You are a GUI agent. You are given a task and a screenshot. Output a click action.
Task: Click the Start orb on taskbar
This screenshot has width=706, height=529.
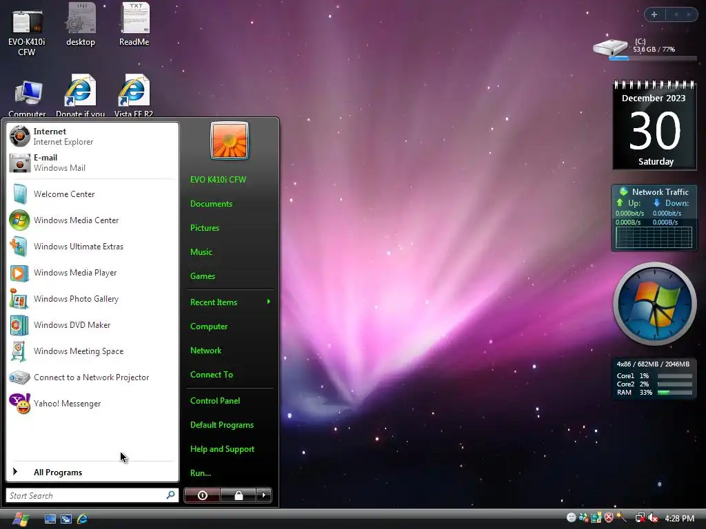click(20, 519)
